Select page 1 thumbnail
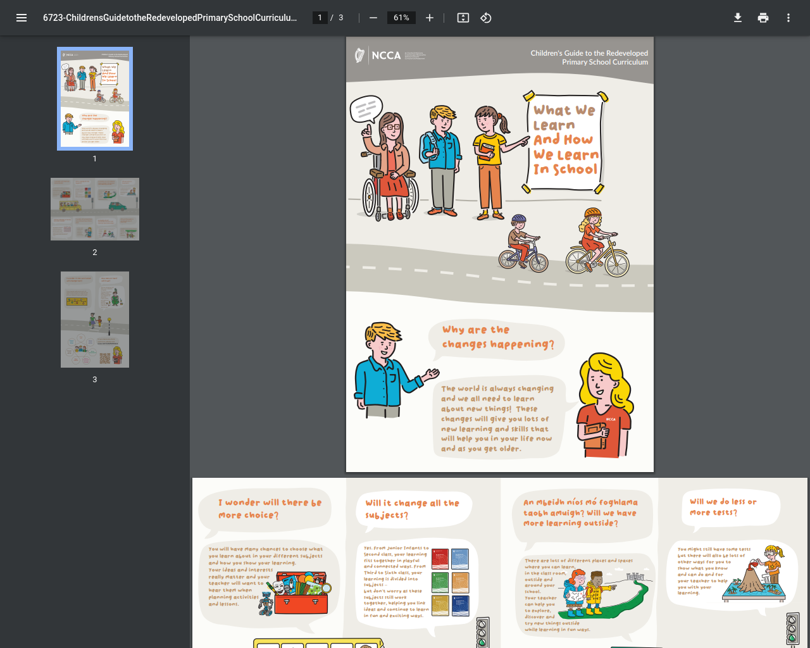The image size is (810, 648). click(x=95, y=99)
